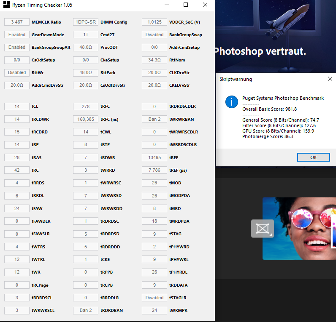The image size is (336, 322).
Task: Click the General Score 74.7 line
Action: 281,120
